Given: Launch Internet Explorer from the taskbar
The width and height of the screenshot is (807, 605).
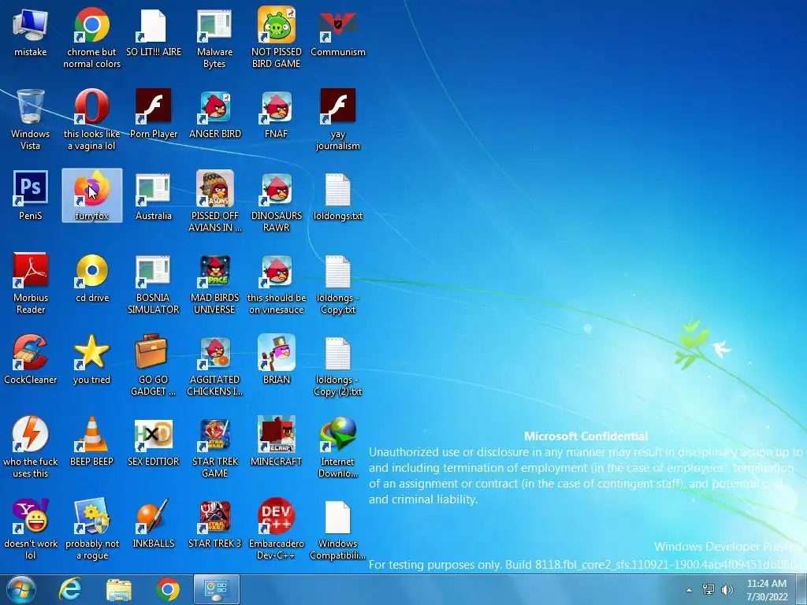Looking at the screenshot, I should coord(70,589).
